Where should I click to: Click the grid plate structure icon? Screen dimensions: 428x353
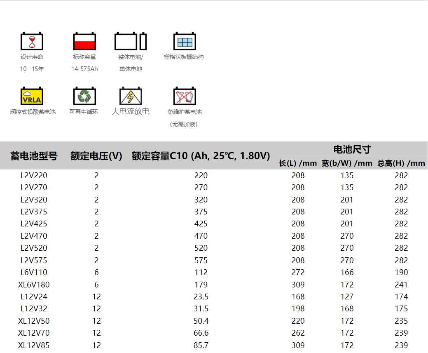[185, 41]
